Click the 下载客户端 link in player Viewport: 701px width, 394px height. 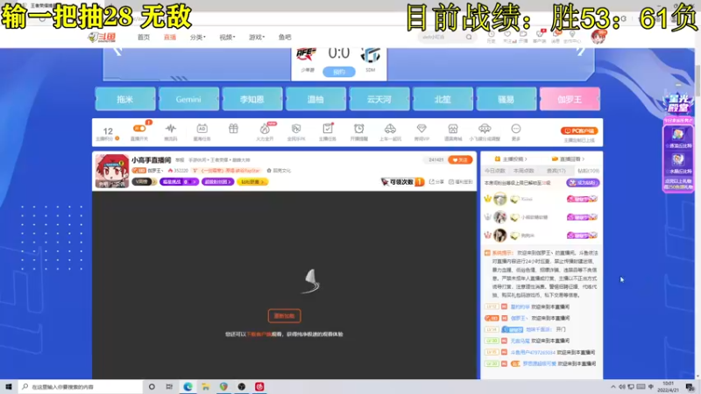point(258,334)
